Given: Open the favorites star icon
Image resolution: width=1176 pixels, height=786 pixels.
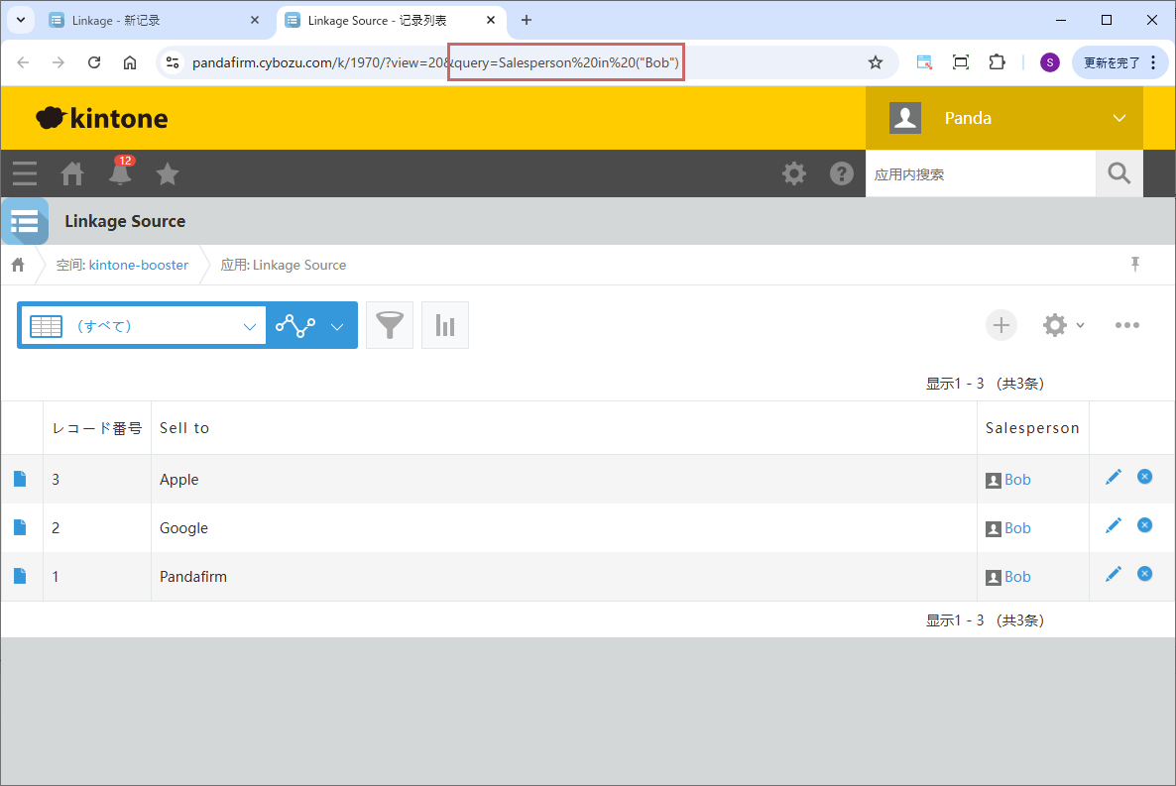Looking at the screenshot, I should [x=168, y=173].
